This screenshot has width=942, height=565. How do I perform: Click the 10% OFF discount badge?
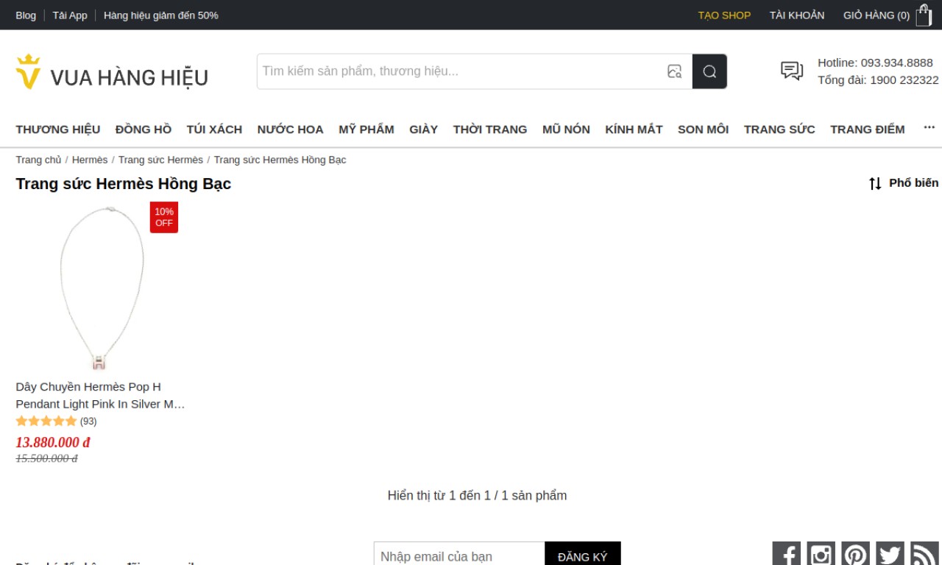click(x=164, y=217)
